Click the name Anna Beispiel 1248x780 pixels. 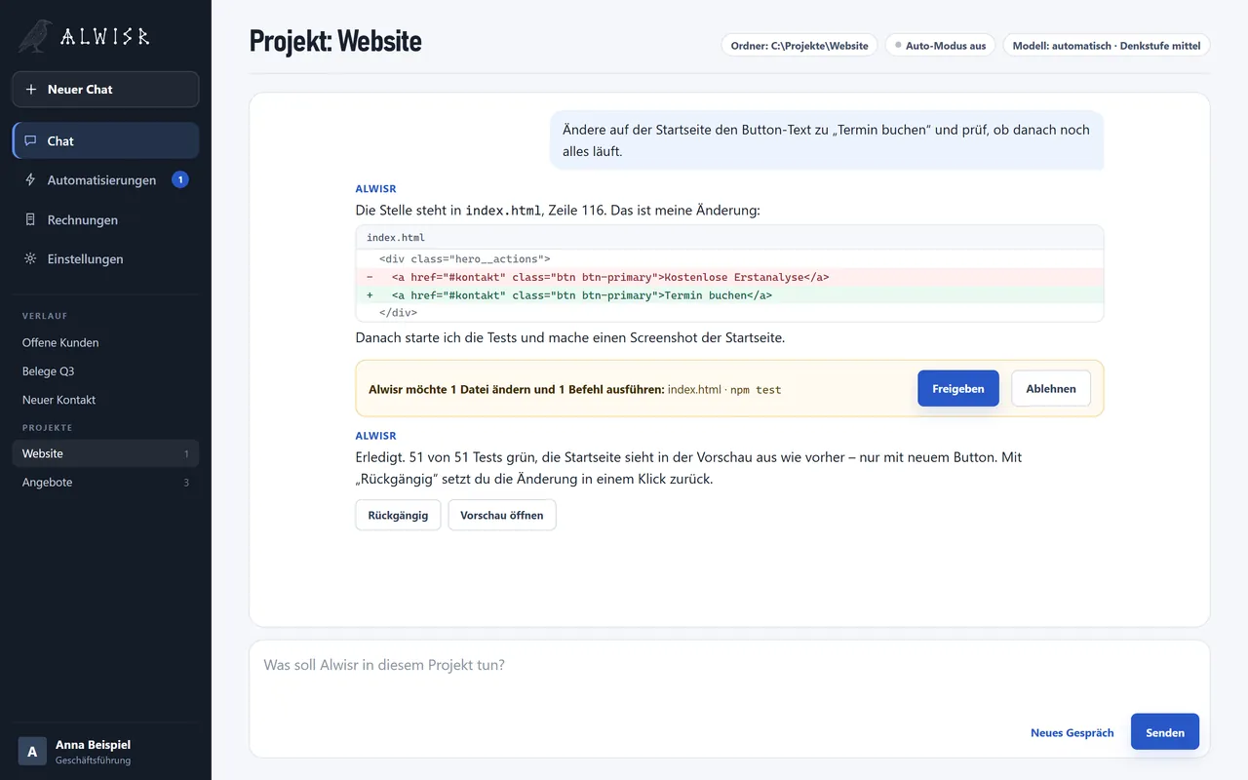93,744
